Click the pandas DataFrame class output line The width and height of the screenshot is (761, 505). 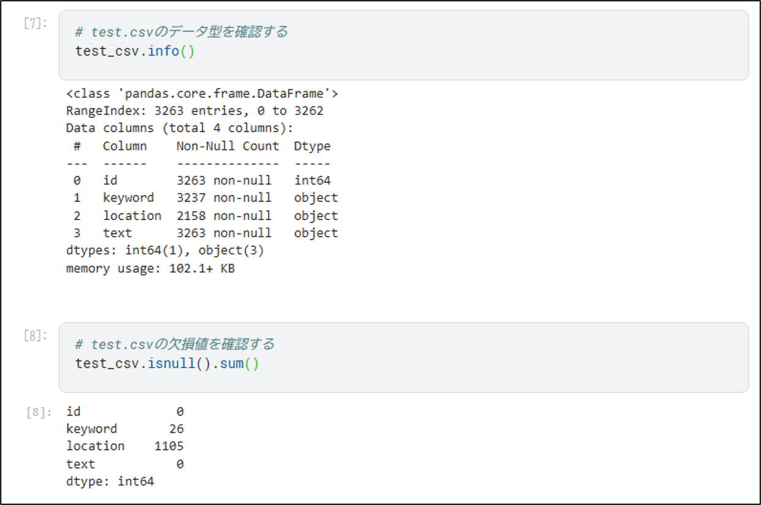click(202, 94)
